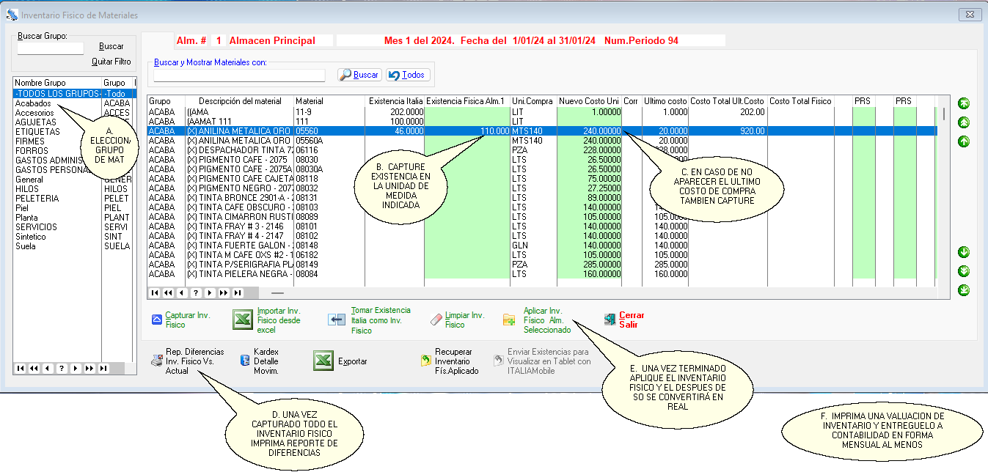Click the Limpiar Inv. Fisico eraser icon
Viewport: 988px width, 472px height.
click(x=437, y=320)
